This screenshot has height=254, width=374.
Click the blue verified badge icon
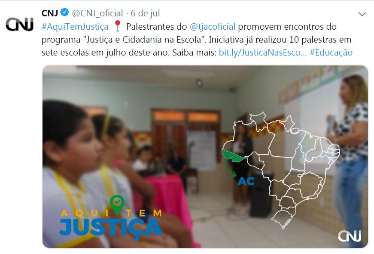click(x=64, y=12)
